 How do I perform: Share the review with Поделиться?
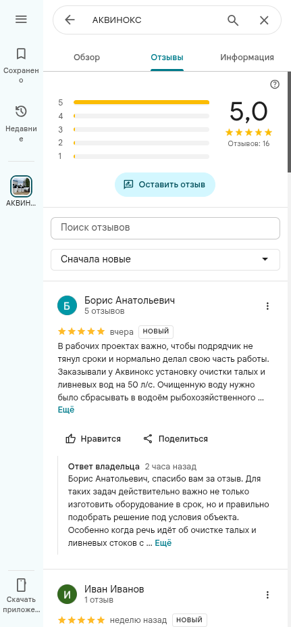tap(176, 439)
